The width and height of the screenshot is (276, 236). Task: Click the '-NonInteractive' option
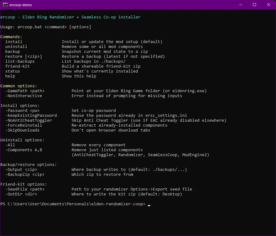24,96
